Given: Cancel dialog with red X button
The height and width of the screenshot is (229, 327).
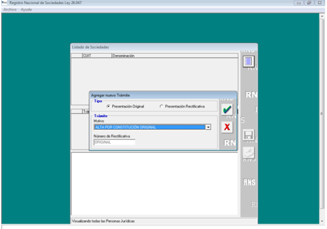Looking at the screenshot, I should click(227, 127).
